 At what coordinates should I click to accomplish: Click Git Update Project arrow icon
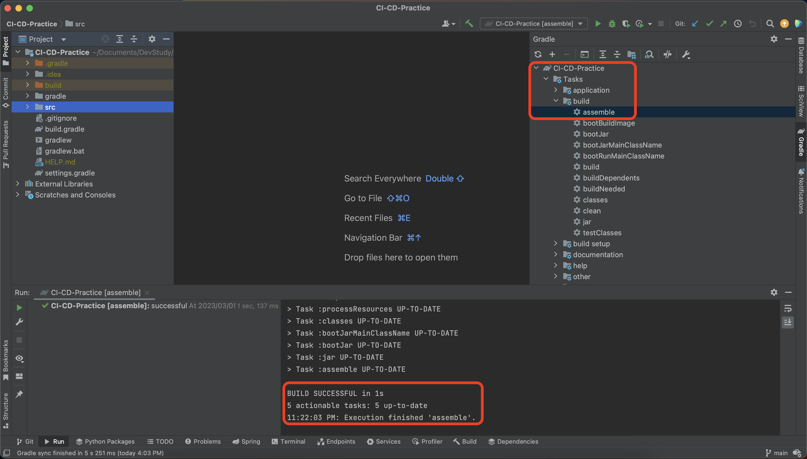[x=695, y=24]
